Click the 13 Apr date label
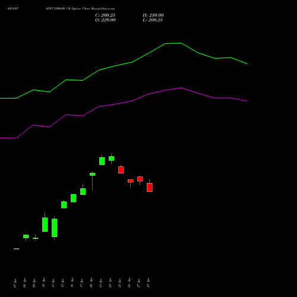 pos(53,283)
